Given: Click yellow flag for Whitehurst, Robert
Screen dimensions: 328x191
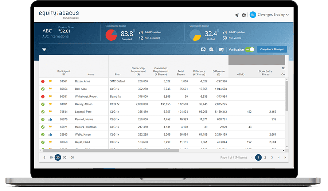Looking at the screenshot, I should pos(50,97).
